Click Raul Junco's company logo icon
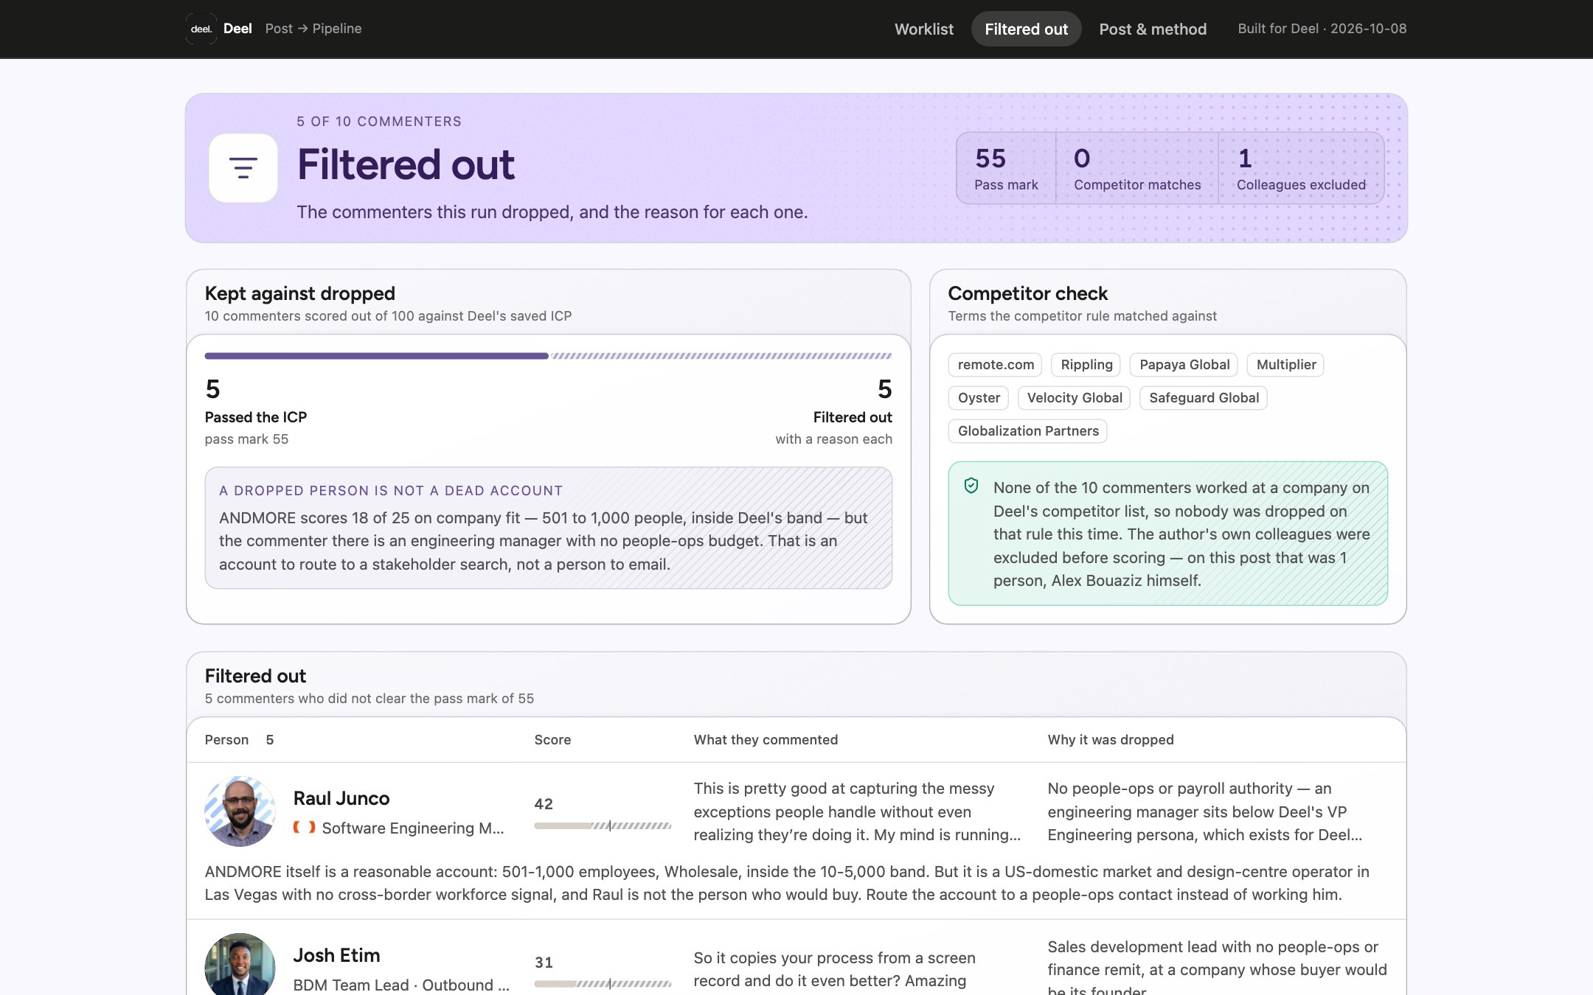1593x995 pixels. (304, 828)
